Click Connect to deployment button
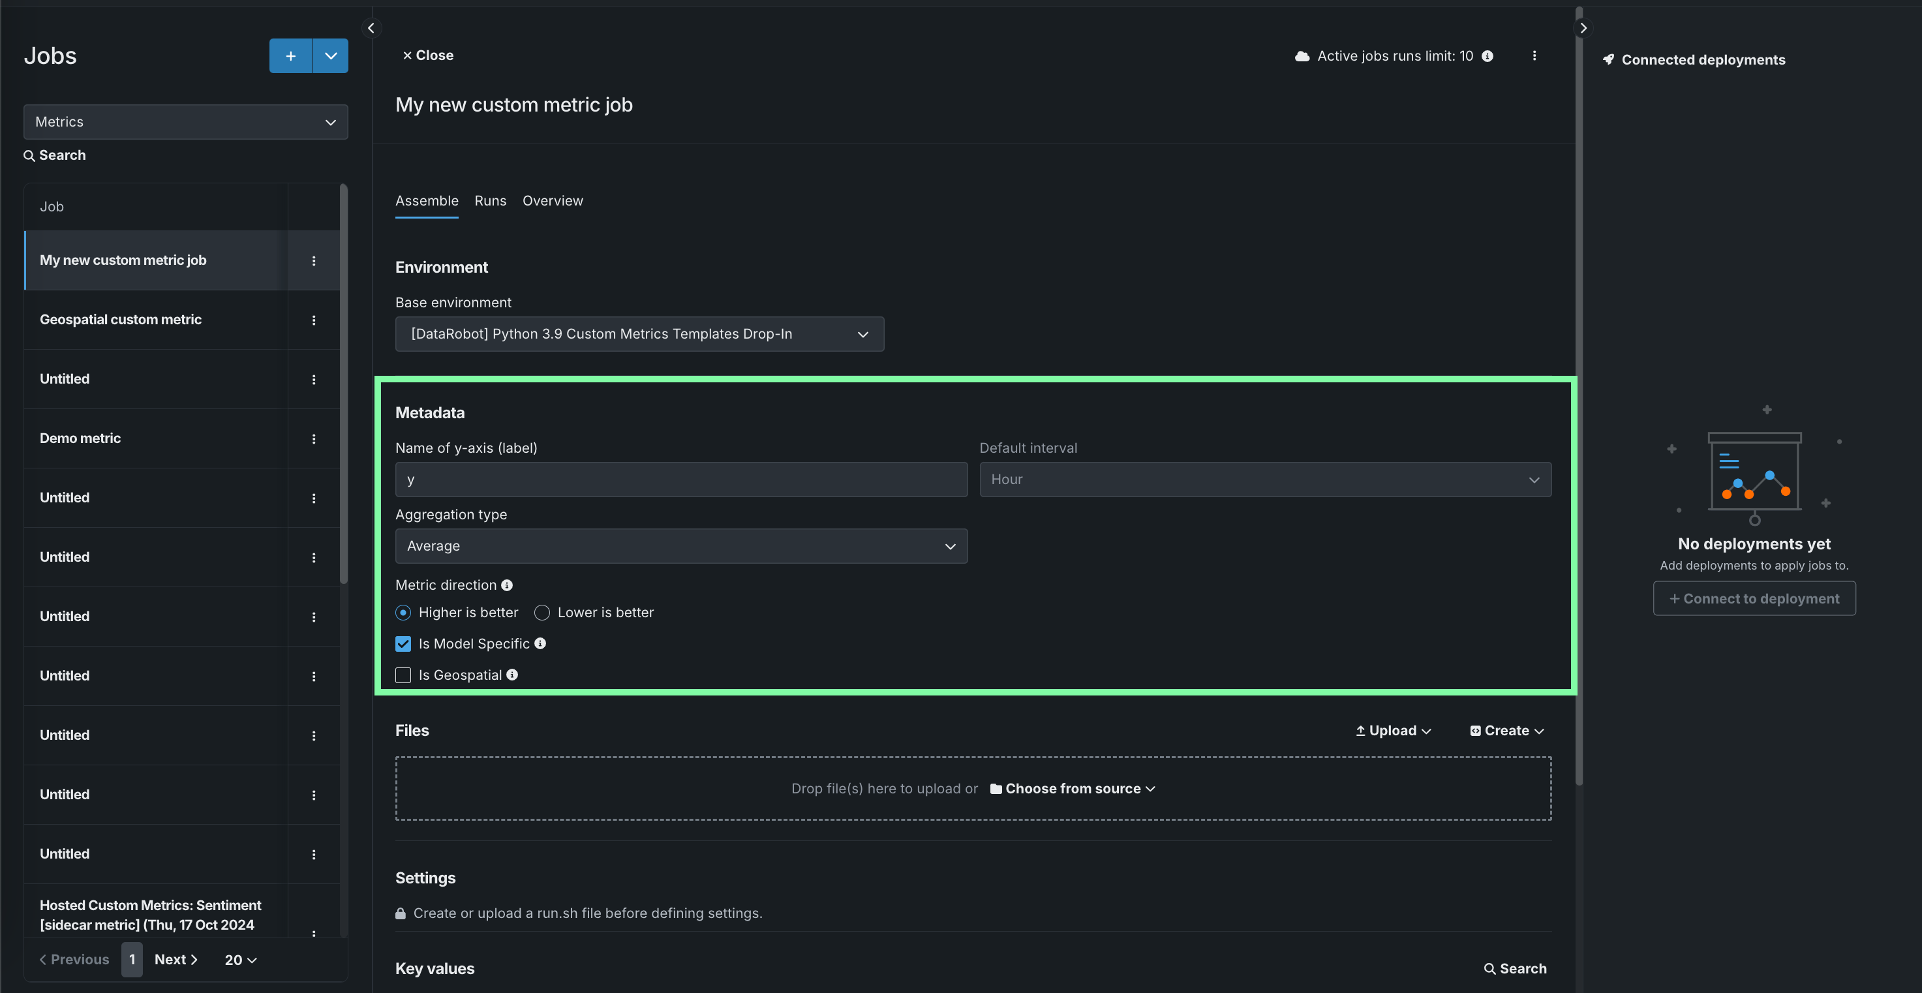Screen dimensions: 1922x993 point(1754,598)
